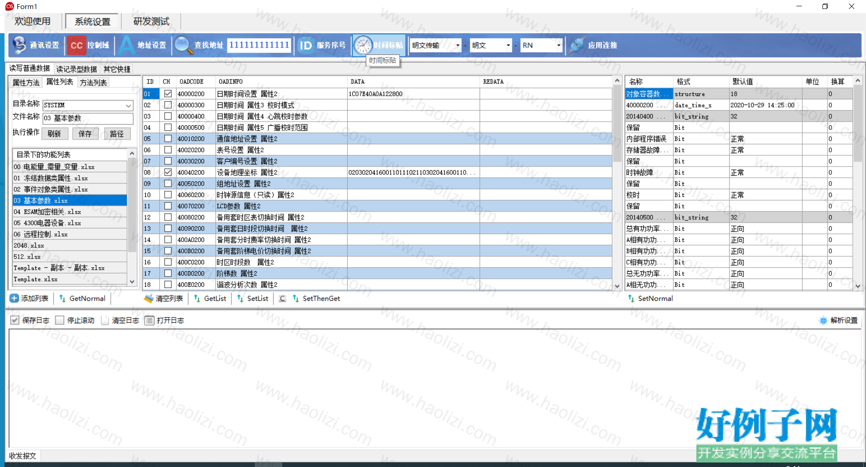Select file 04 ESAM加密相关.xlsx
The image size is (866, 467).
70,212
